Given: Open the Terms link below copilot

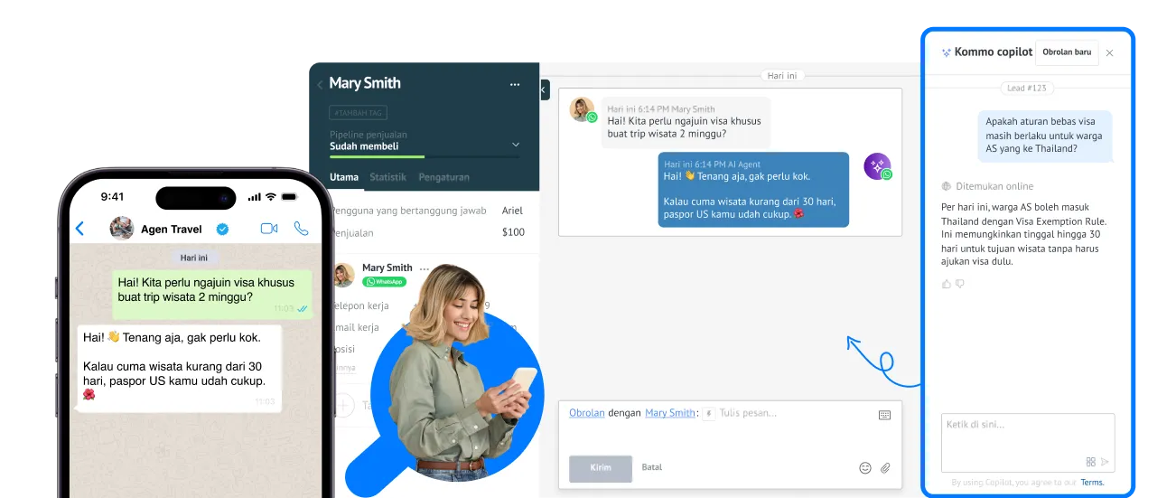Looking at the screenshot, I should (x=1092, y=483).
